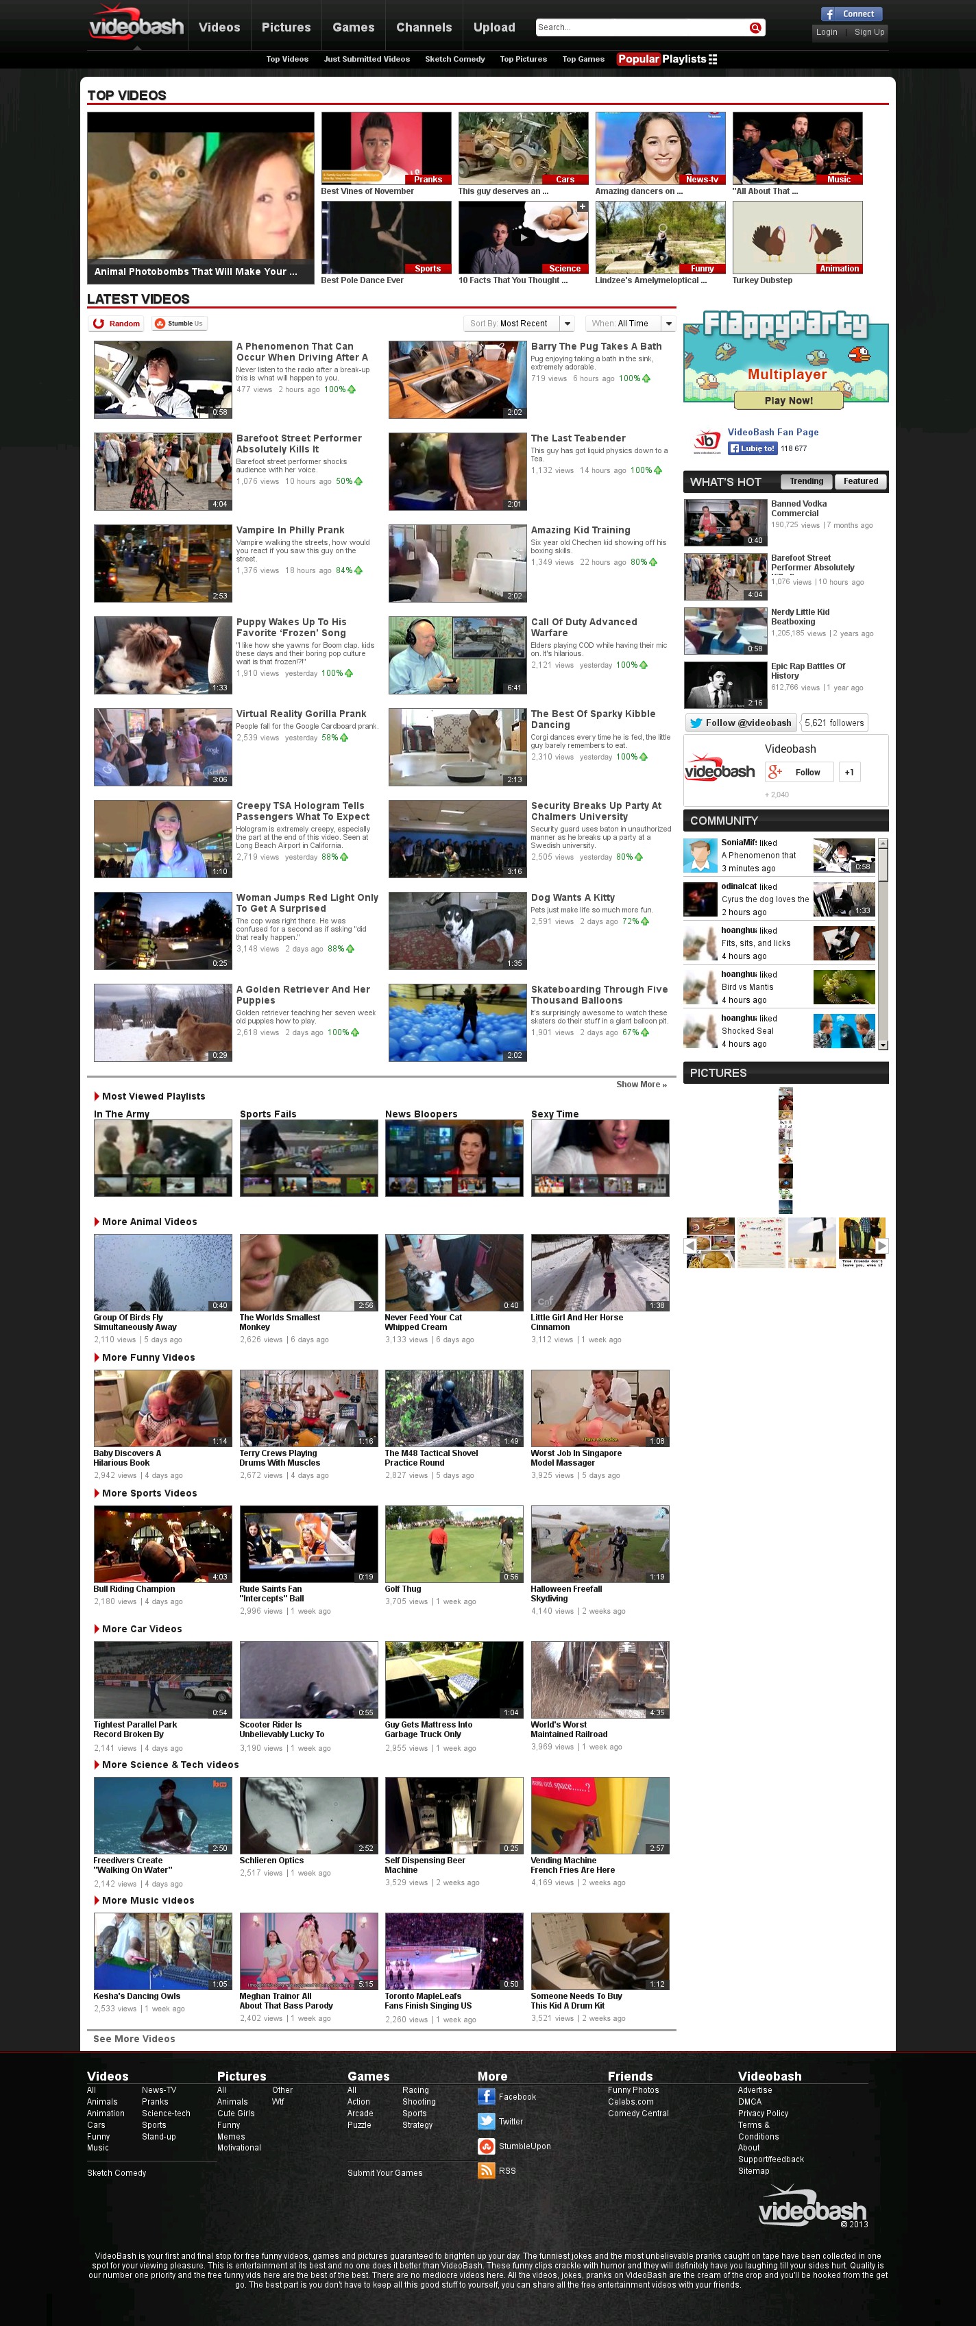Open the Turkey Dubstep thumbnail
The width and height of the screenshot is (976, 2326).
(797, 237)
